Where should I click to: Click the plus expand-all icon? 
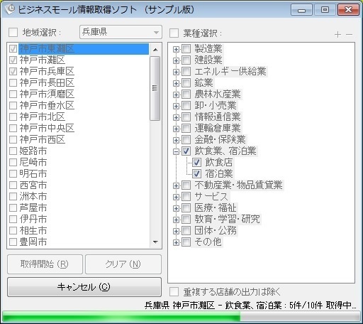click(337, 35)
